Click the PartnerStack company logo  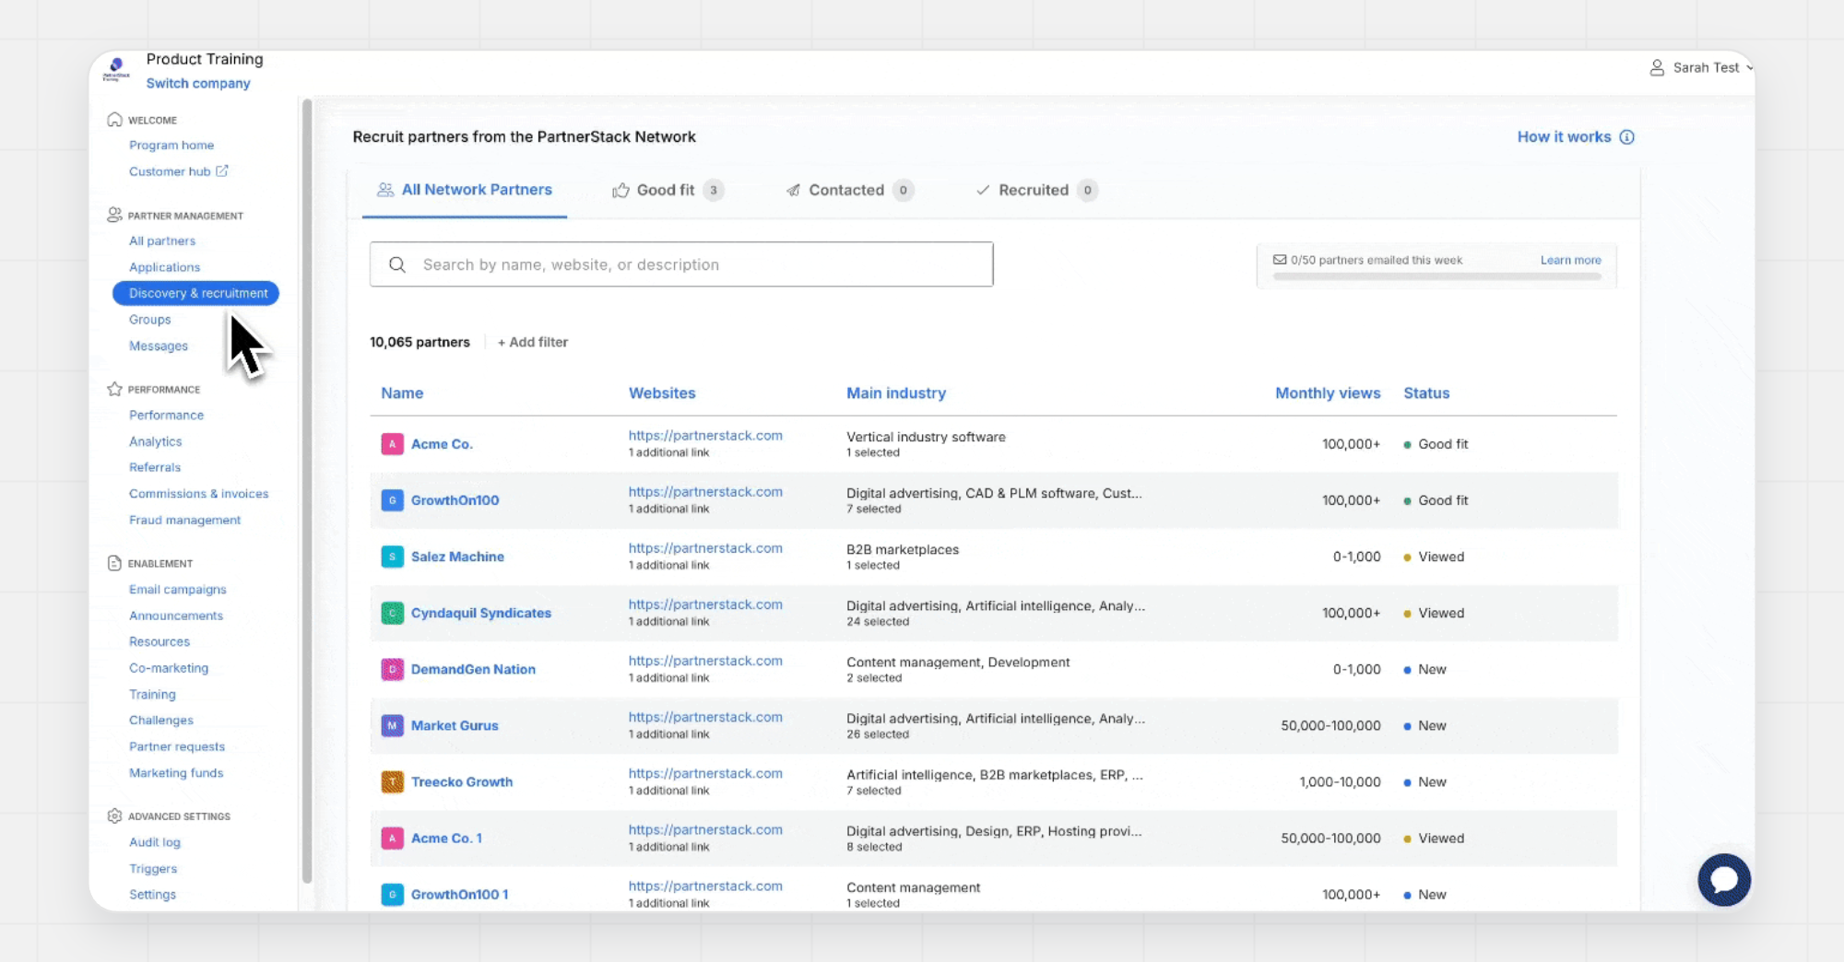[116, 69]
